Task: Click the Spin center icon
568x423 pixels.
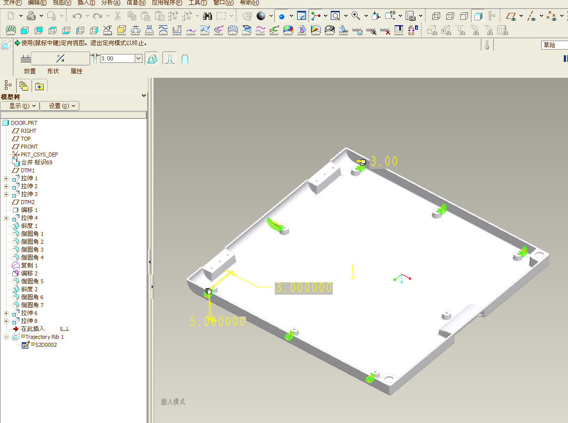Action: click(x=315, y=15)
